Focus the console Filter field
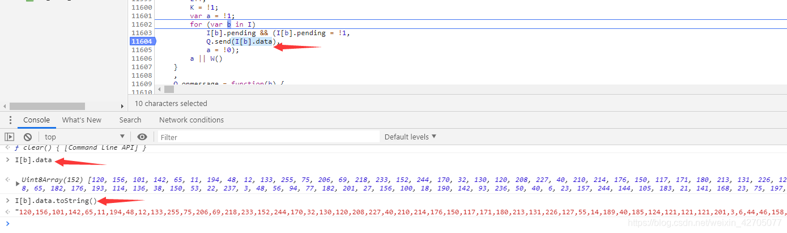This screenshot has width=787, height=233. (x=268, y=137)
